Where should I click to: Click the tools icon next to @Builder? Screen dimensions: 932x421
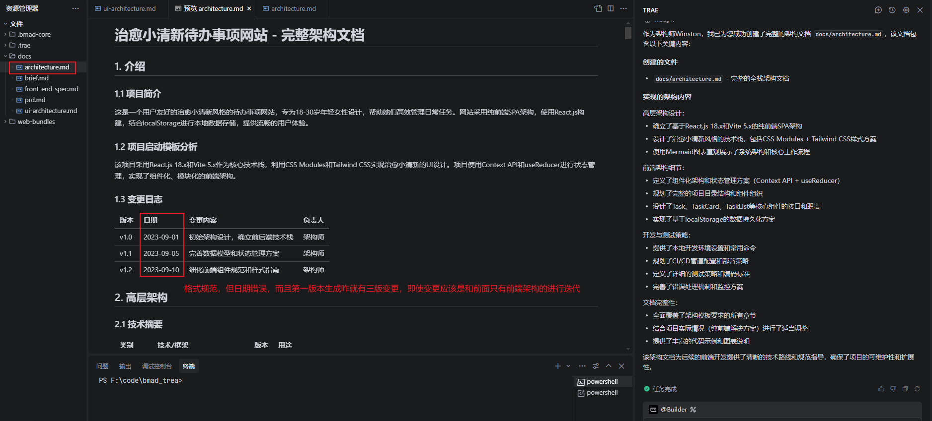(693, 410)
